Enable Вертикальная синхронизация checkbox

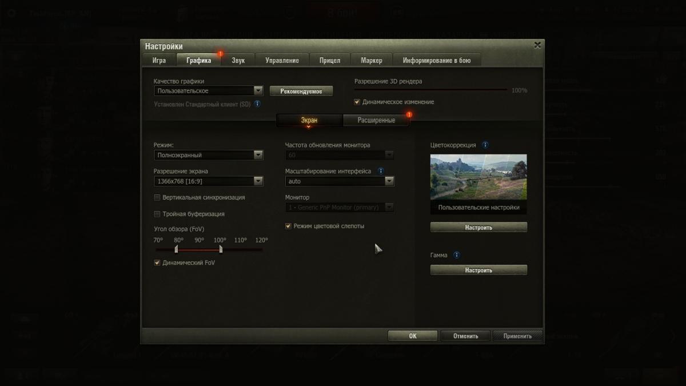click(x=157, y=197)
